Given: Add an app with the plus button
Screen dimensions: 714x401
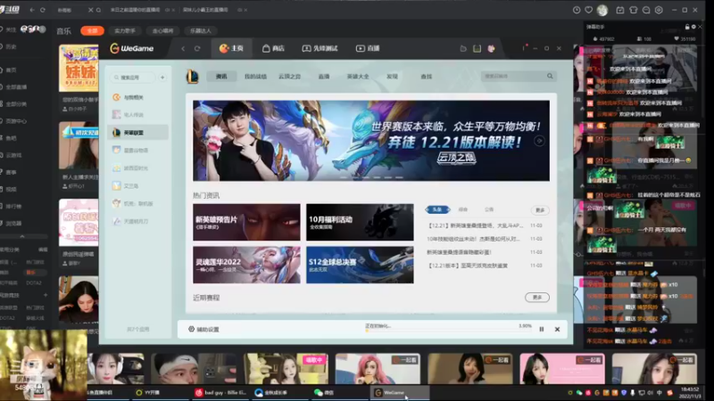Looking at the screenshot, I should point(162,78).
